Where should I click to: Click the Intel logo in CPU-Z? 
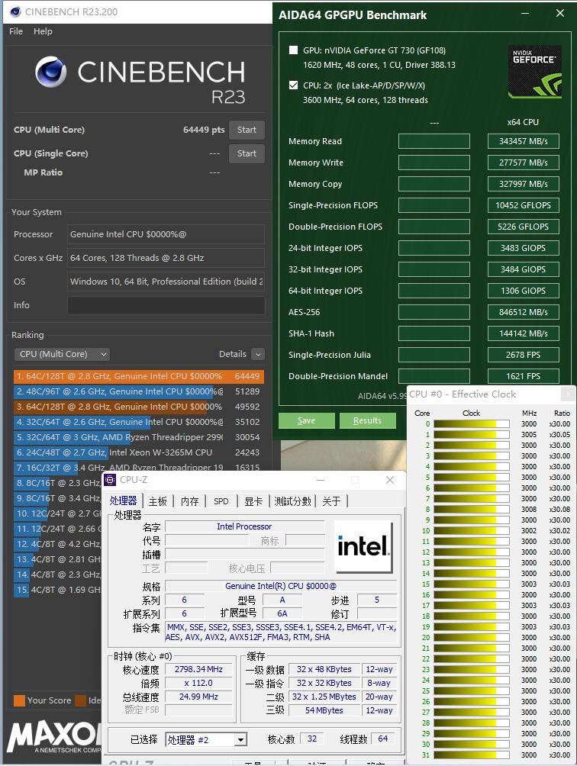coord(363,546)
